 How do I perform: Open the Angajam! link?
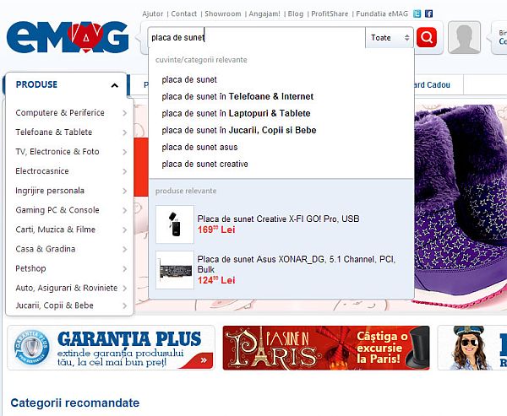[x=264, y=14]
